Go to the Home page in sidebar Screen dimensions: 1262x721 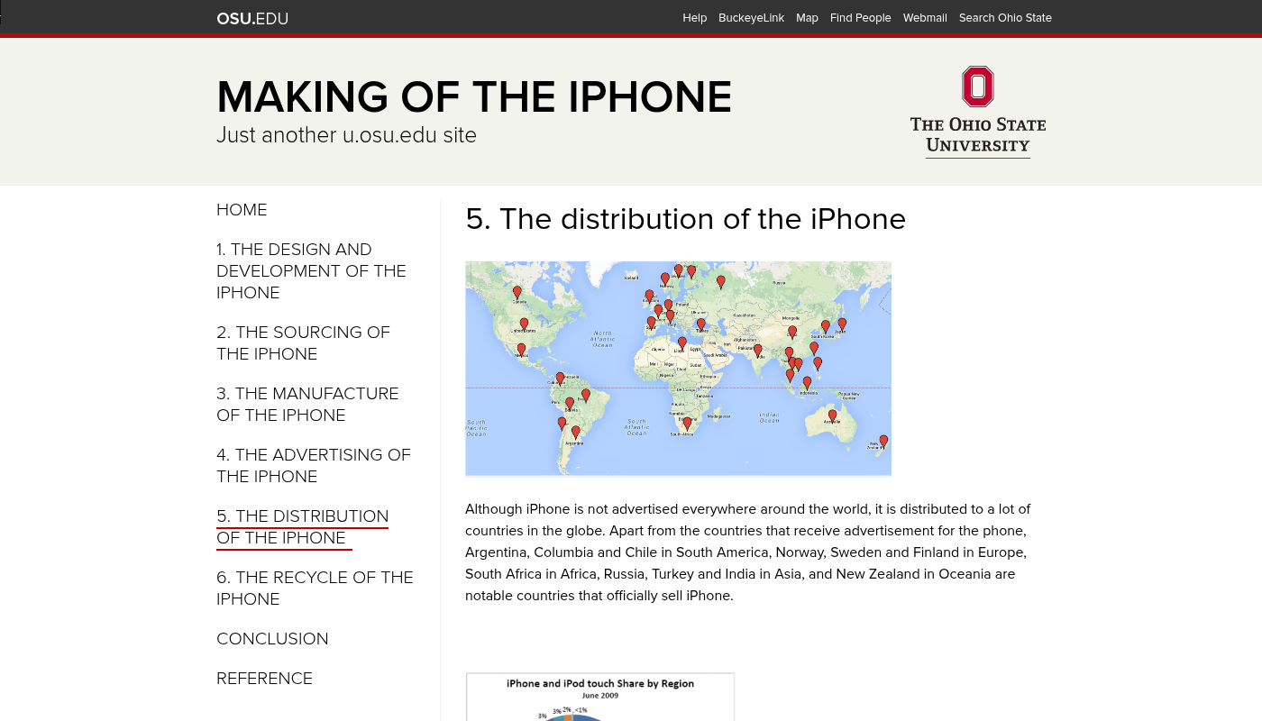coord(242,210)
